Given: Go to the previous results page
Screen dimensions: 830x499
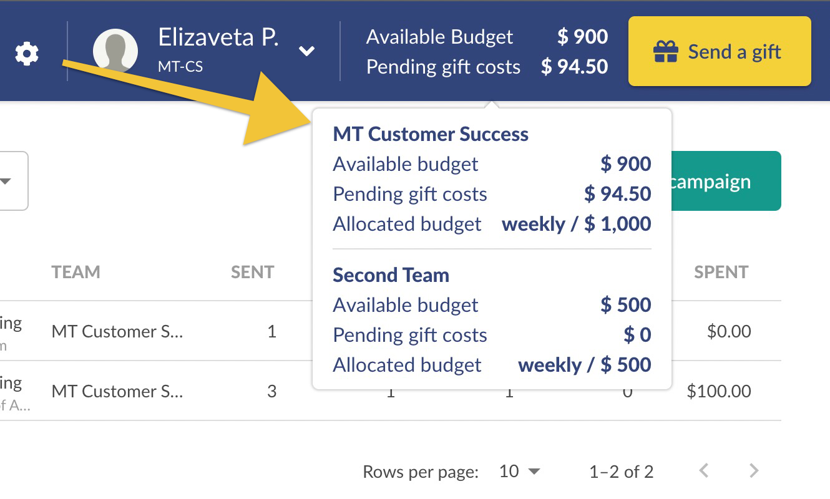Looking at the screenshot, I should click(704, 470).
